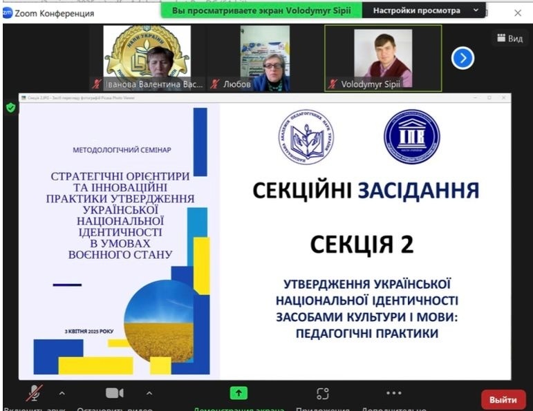
Task: Close the Zoom conference window
Action: click(517, 13)
